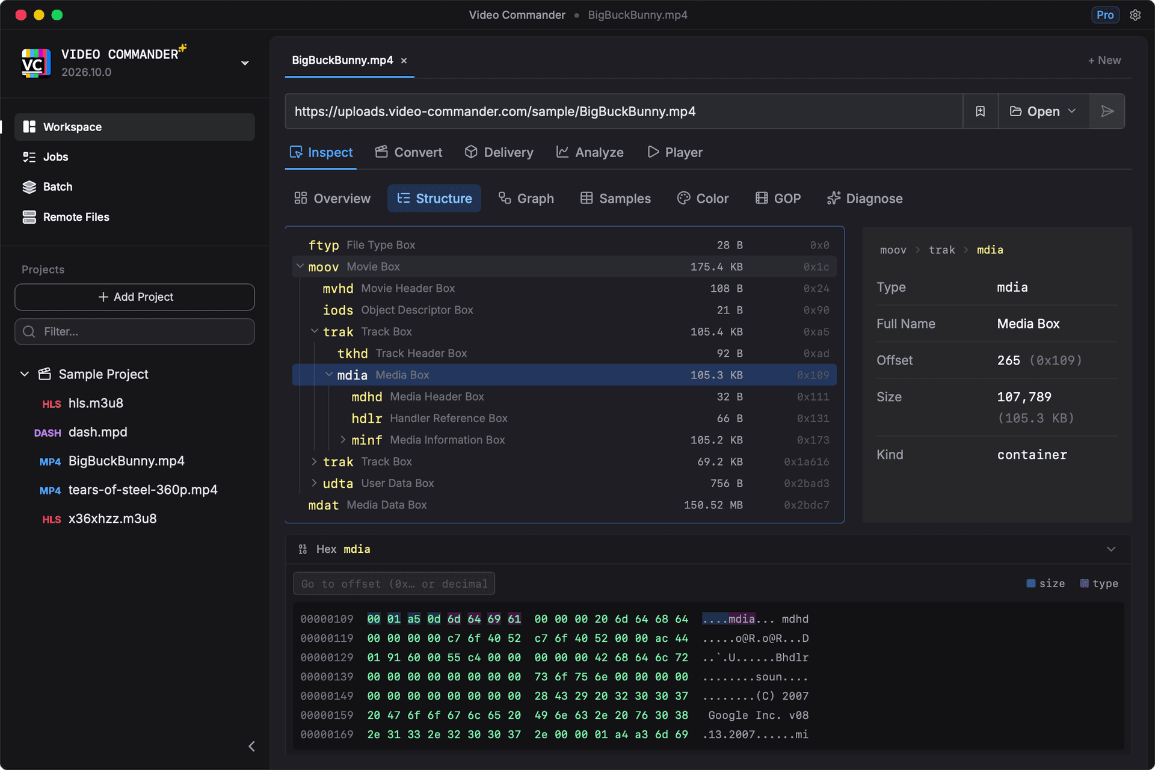Click mdia in the breadcrumb
This screenshot has width=1155, height=770.
(x=990, y=250)
